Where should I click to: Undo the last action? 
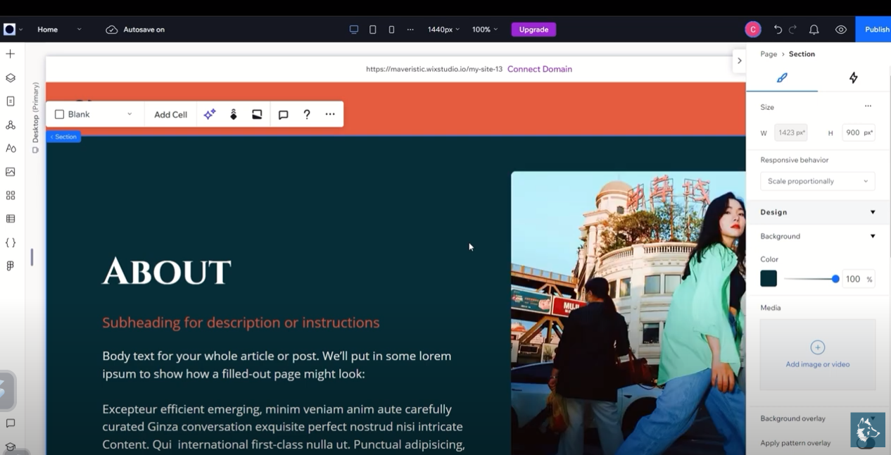point(778,30)
